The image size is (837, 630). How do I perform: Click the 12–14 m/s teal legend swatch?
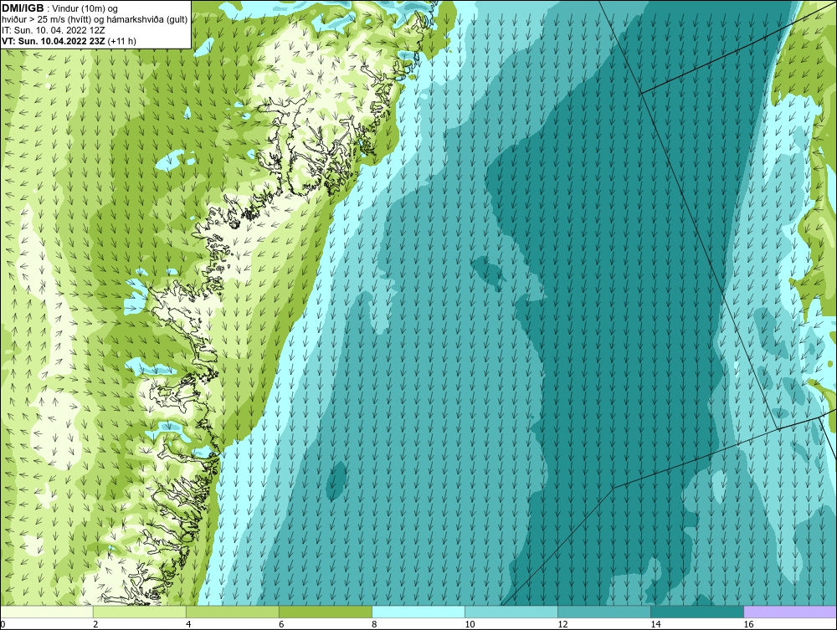point(604,612)
